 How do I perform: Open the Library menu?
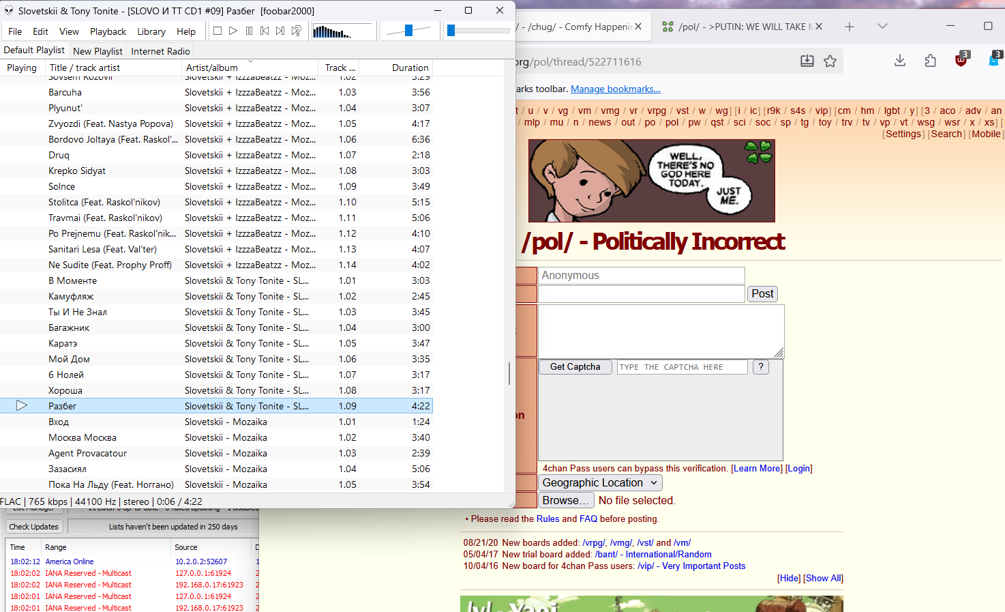[151, 31]
